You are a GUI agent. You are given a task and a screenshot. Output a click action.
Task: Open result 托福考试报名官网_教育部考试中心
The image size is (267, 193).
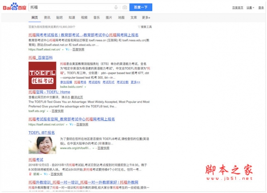coord(72,119)
